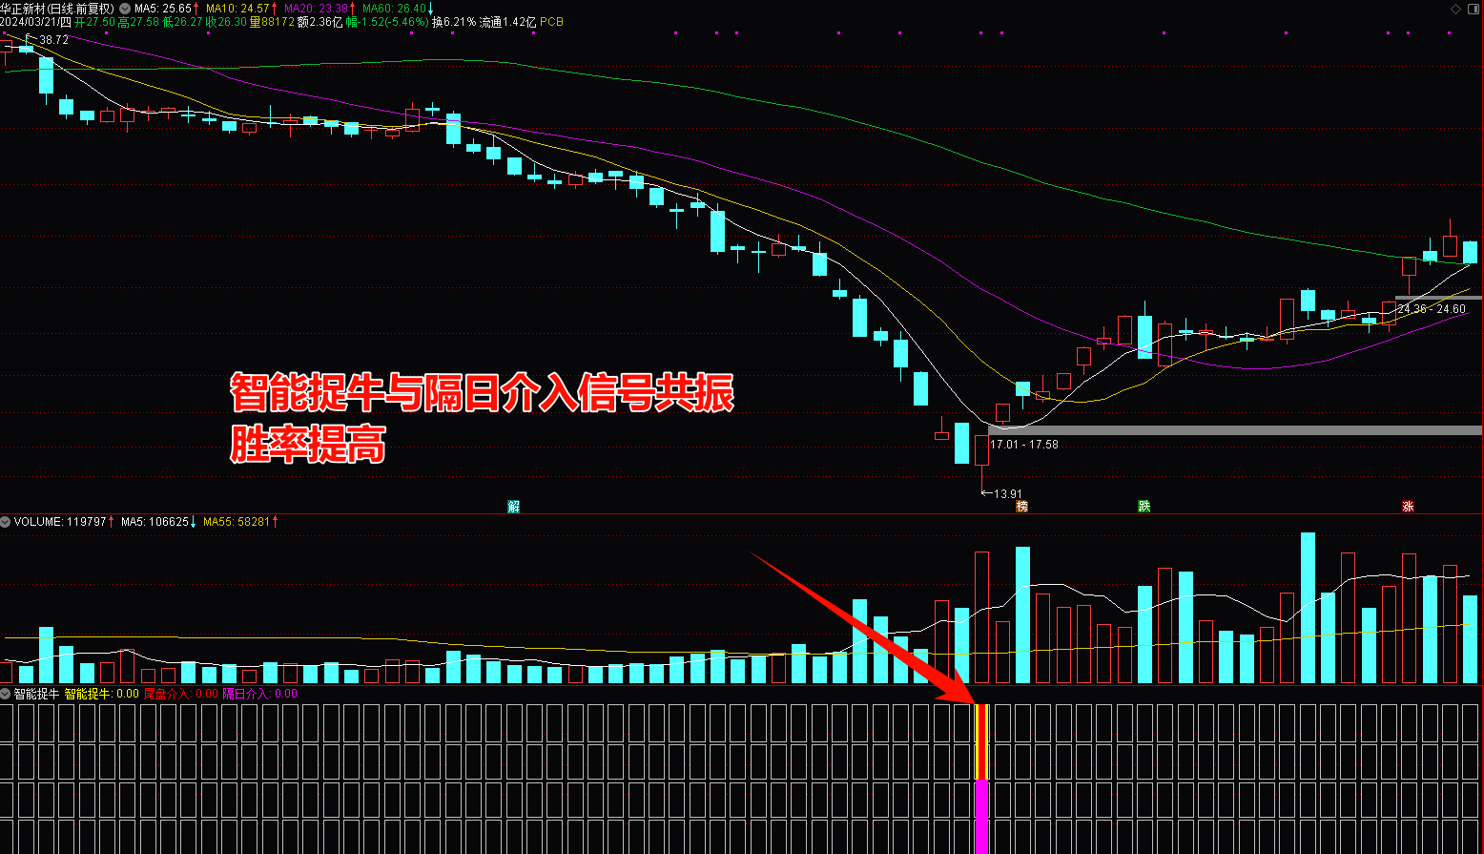Click the 13.91 low price marker
The image size is (1484, 854).
pyautogui.click(x=1002, y=494)
